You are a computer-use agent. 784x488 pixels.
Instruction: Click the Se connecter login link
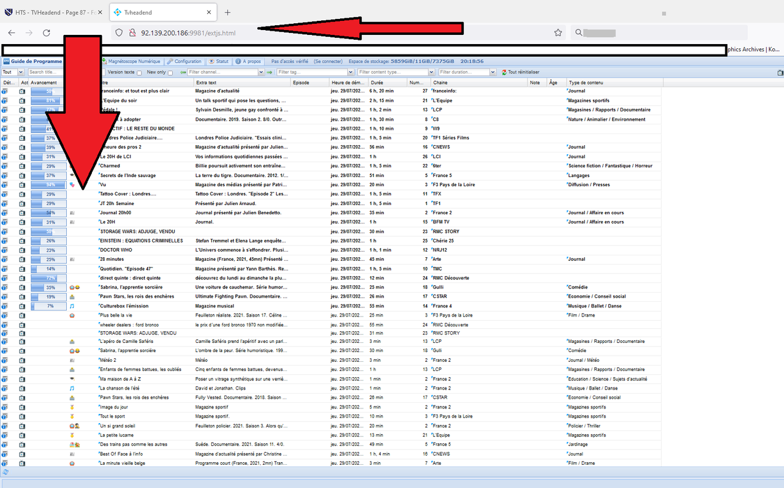tap(328, 61)
